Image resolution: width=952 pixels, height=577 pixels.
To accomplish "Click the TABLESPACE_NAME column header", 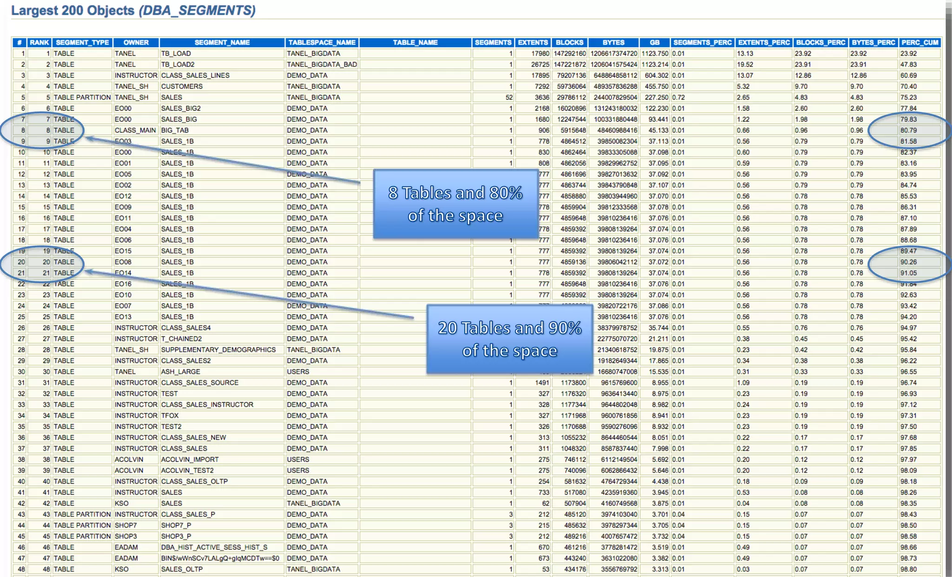I will pos(322,42).
